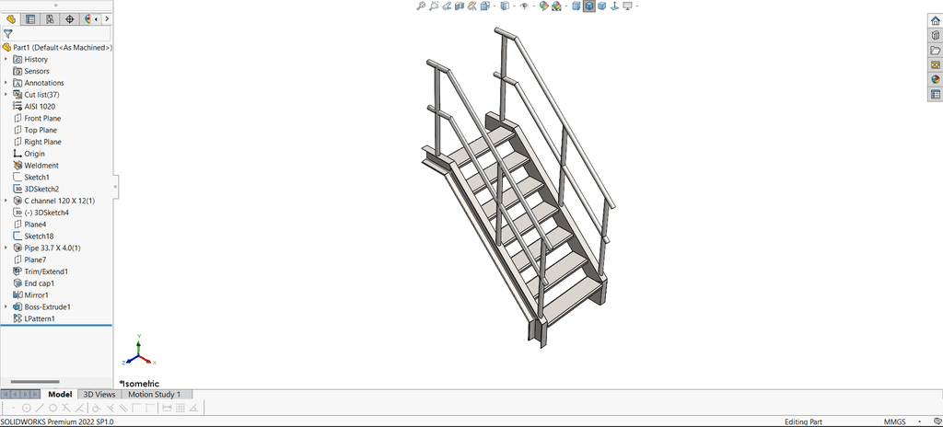Open the Display Style dropdown arrow
Viewport: 943px width, 427px height.
point(514,6)
